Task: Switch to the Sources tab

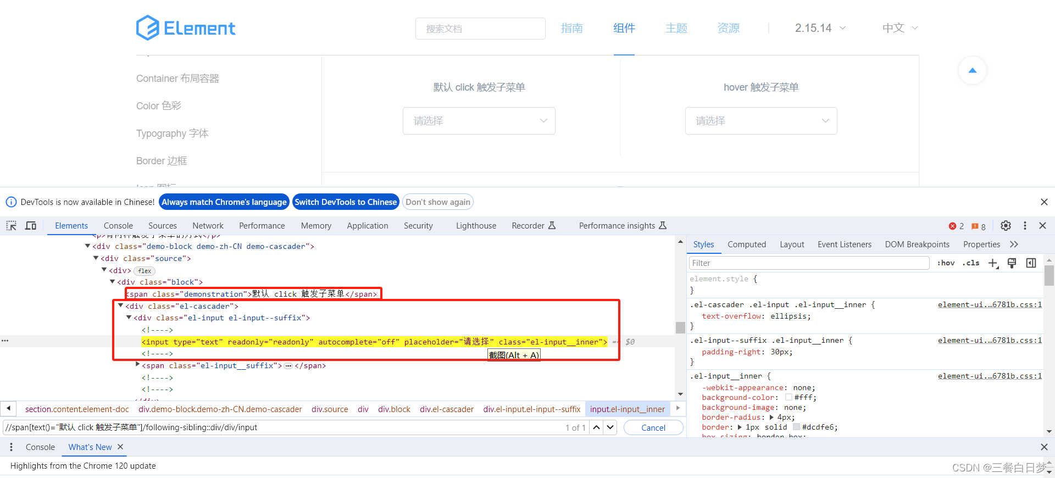Action: click(x=163, y=226)
